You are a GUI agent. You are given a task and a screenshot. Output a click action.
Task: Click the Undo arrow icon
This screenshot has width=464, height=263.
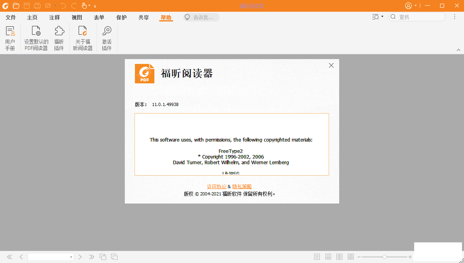point(63,6)
